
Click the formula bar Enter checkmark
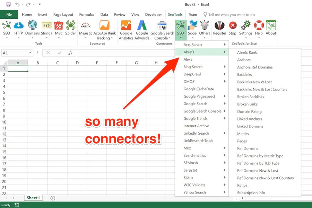(x=59, y=53)
